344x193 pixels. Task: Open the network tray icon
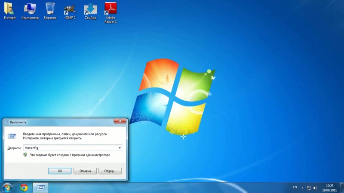[309, 188]
